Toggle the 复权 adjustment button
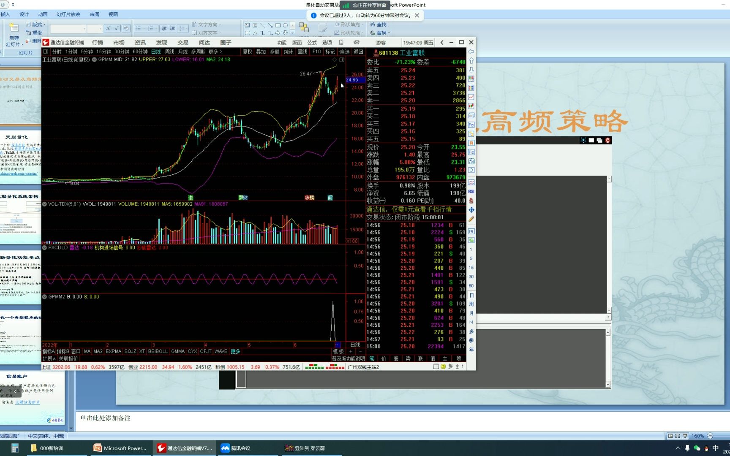Image resolution: width=730 pixels, height=456 pixels. (247, 52)
